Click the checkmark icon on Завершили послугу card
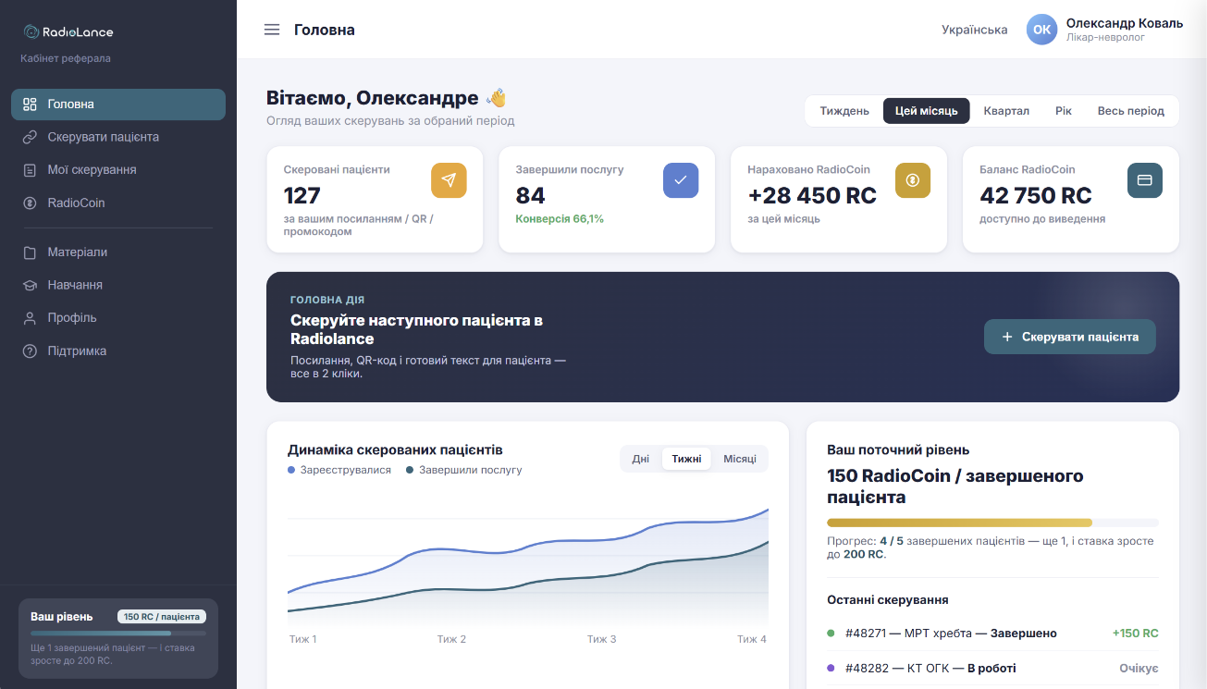This screenshot has width=1207, height=689. (x=681, y=180)
